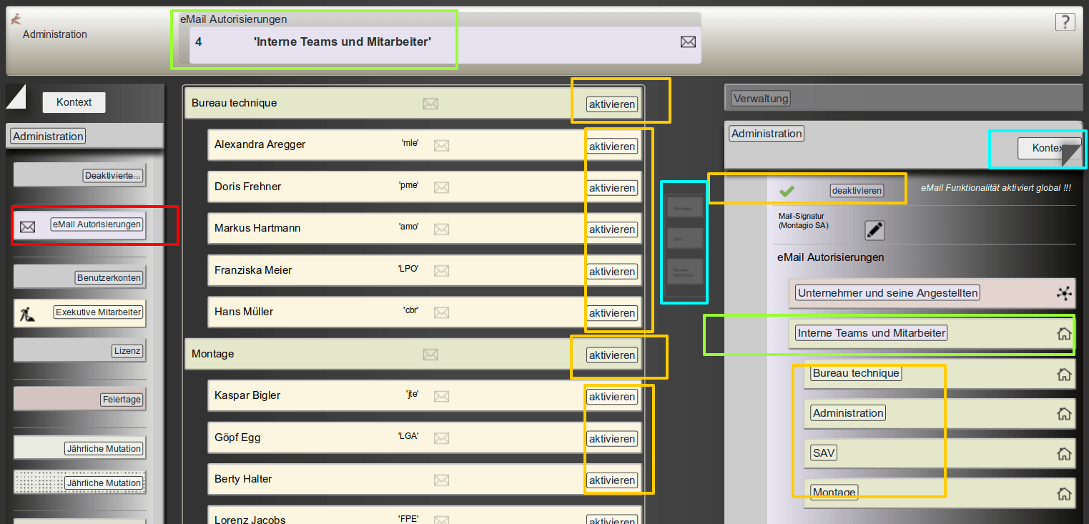Open the Bureau technique team on right
The width and height of the screenshot is (1089, 524).
(x=856, y=373)
